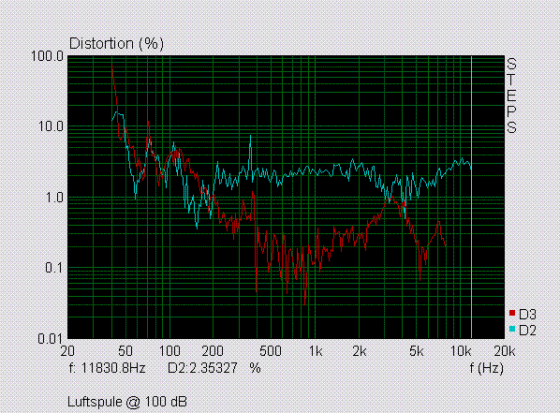Click the frequency readout f: 11830.8Hz
This screenshot has height=413, width=560.
(x=107, y=368)
